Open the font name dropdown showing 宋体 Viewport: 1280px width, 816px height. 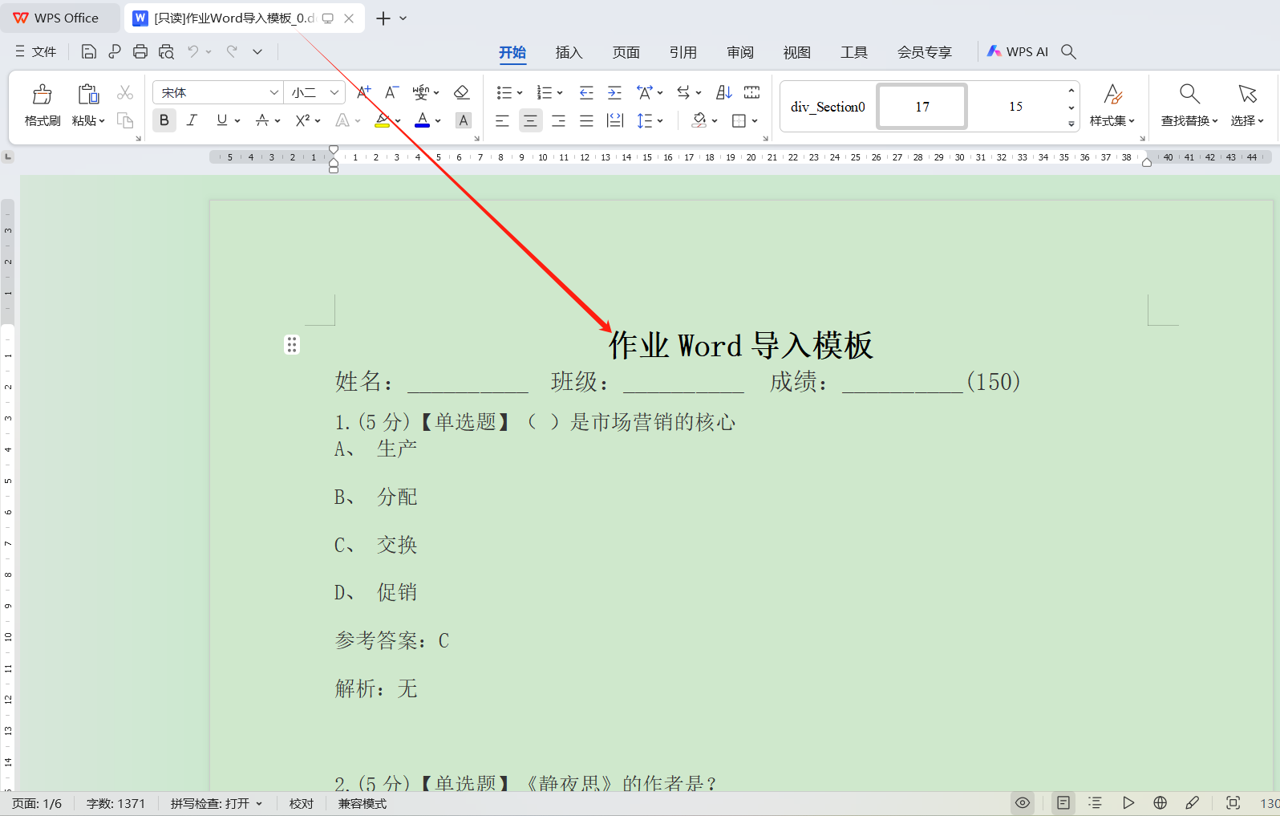click(x=273, y=93)
